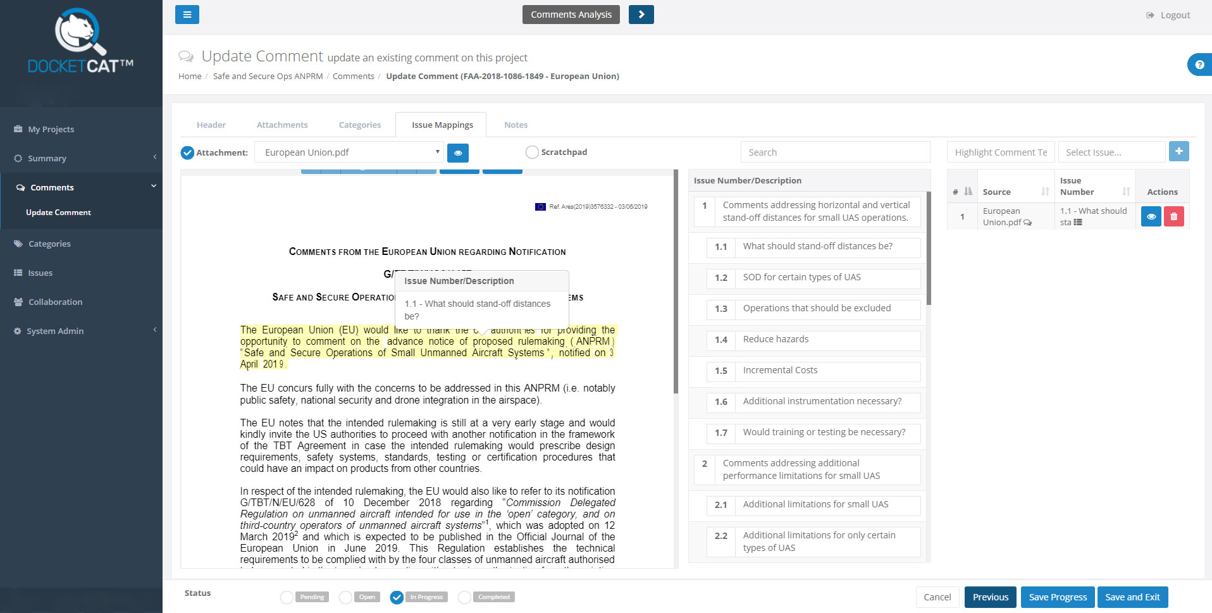Click the Previous button
This screenshot has height=613, width=1212.
click(990, 597)
